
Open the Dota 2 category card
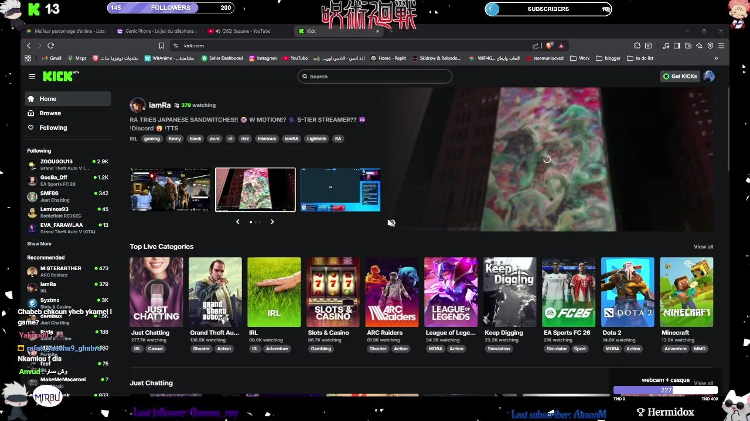coord(628,292)
